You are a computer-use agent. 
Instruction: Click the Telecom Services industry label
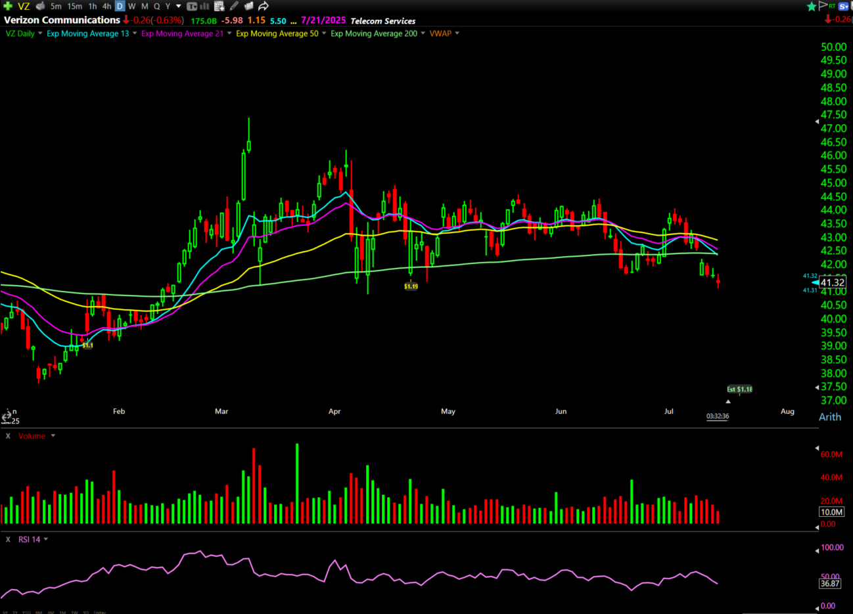[383, 21]
